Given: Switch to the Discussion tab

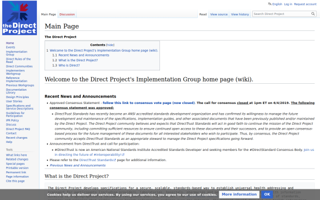Looking at the screenshot, I should point(67,14).
